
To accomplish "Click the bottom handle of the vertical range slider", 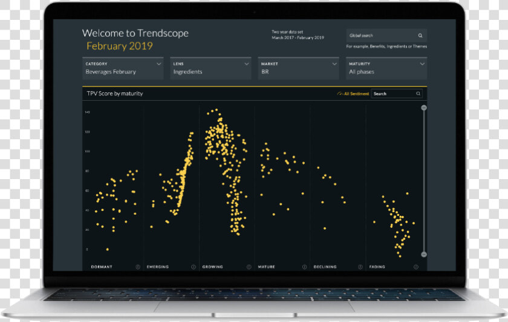I will point(424,254).
